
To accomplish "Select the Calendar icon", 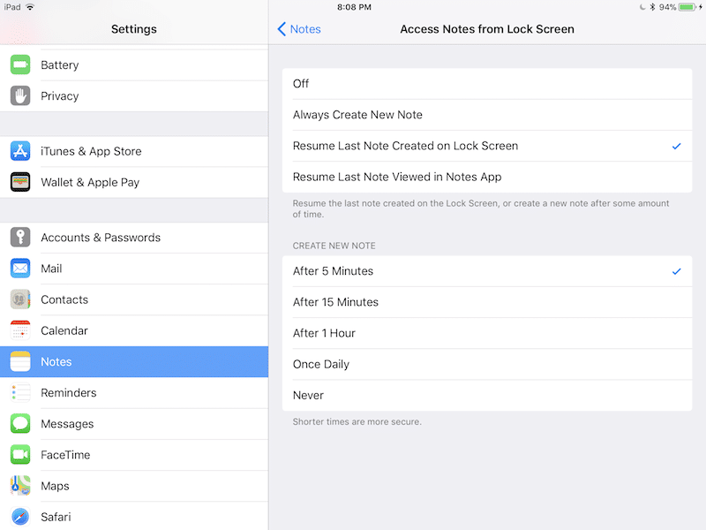I will [20, 330].
